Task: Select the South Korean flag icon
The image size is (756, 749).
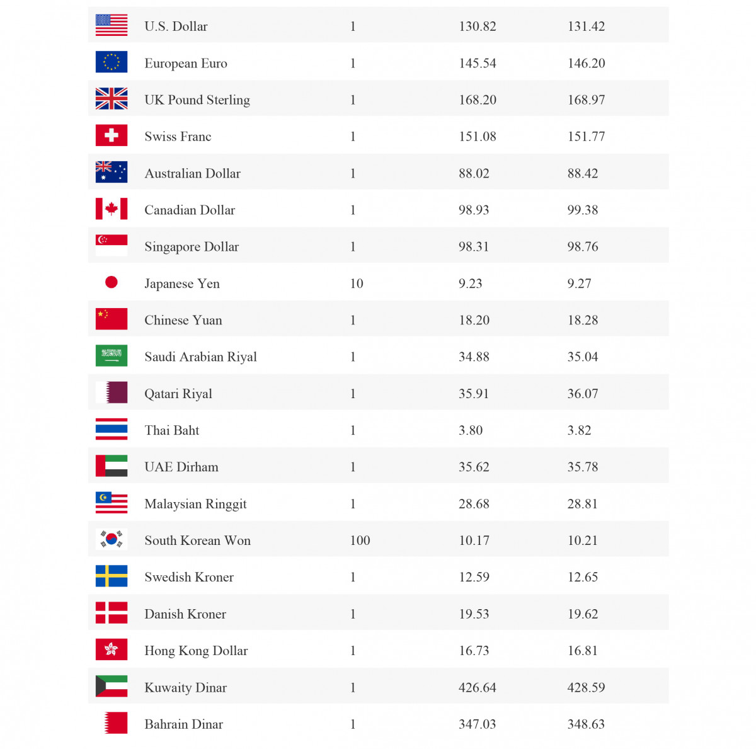Action: coord(112,539)
